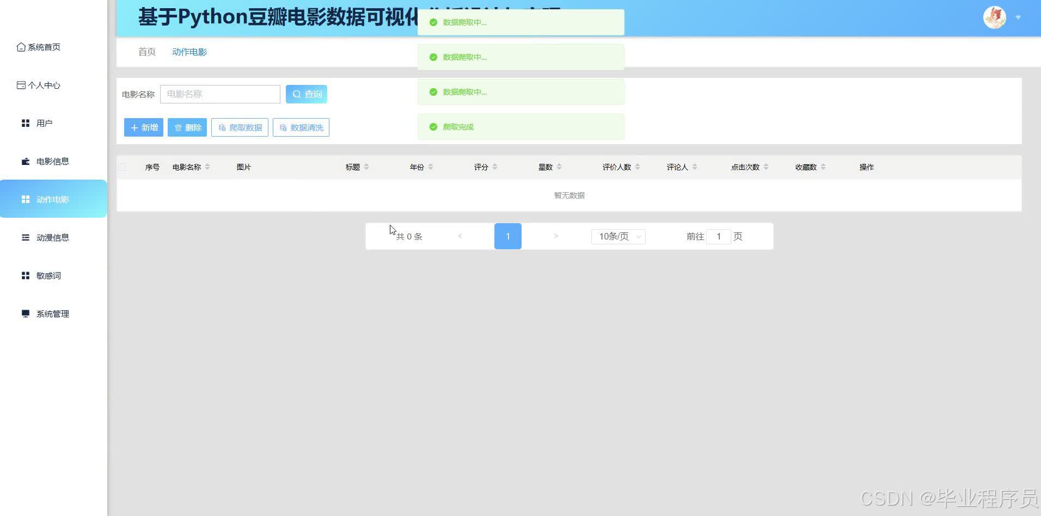
Task: Select page 1 in the pagination control
Action: [507, 236]
